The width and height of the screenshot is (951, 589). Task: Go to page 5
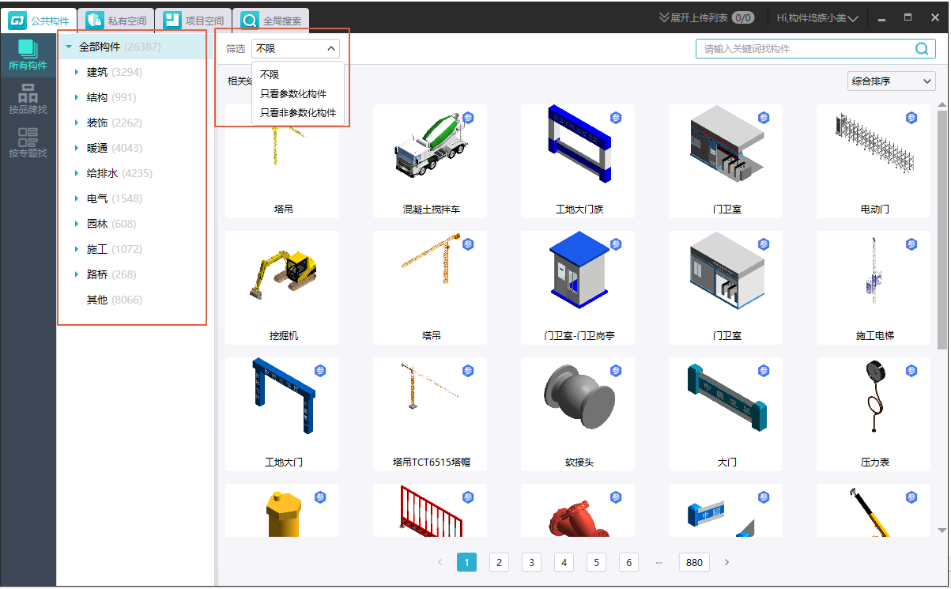tap(596, 562)
